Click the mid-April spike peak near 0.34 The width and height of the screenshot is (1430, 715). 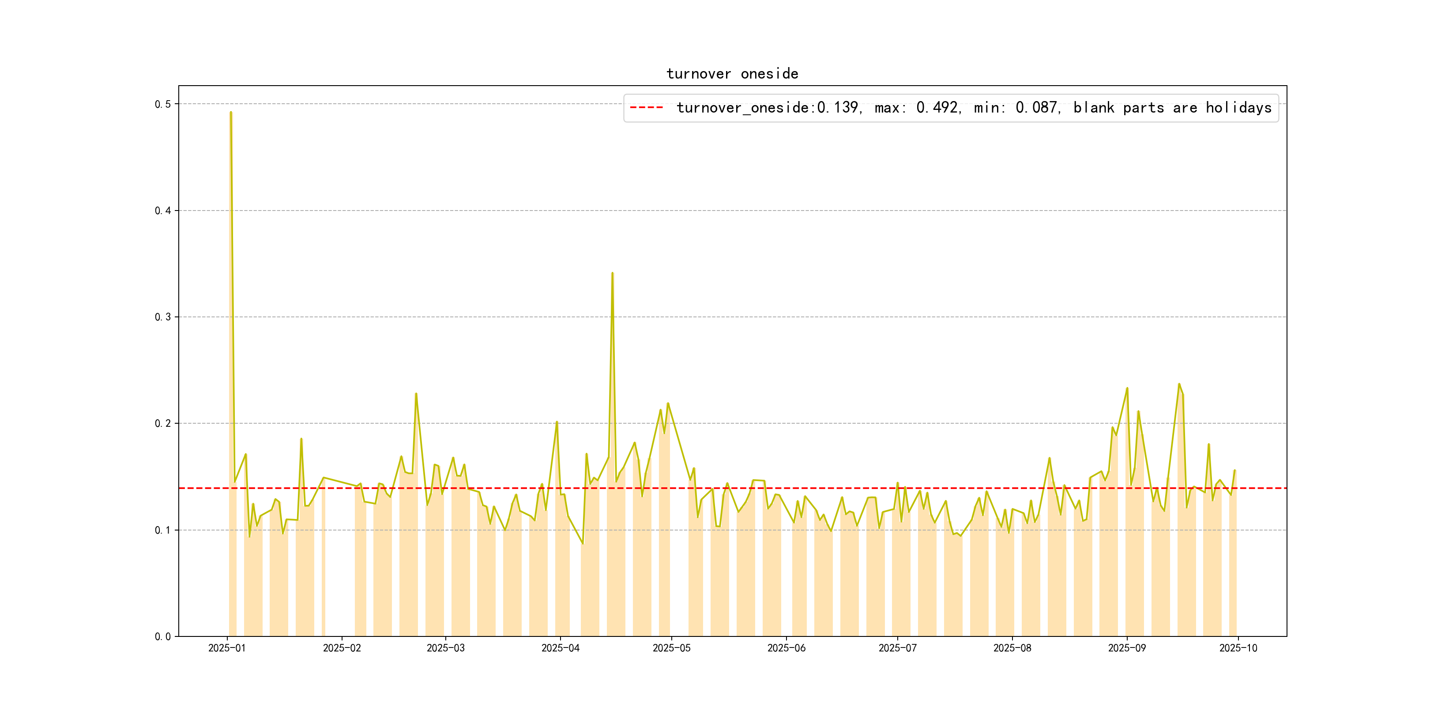(x=612, y=274)
